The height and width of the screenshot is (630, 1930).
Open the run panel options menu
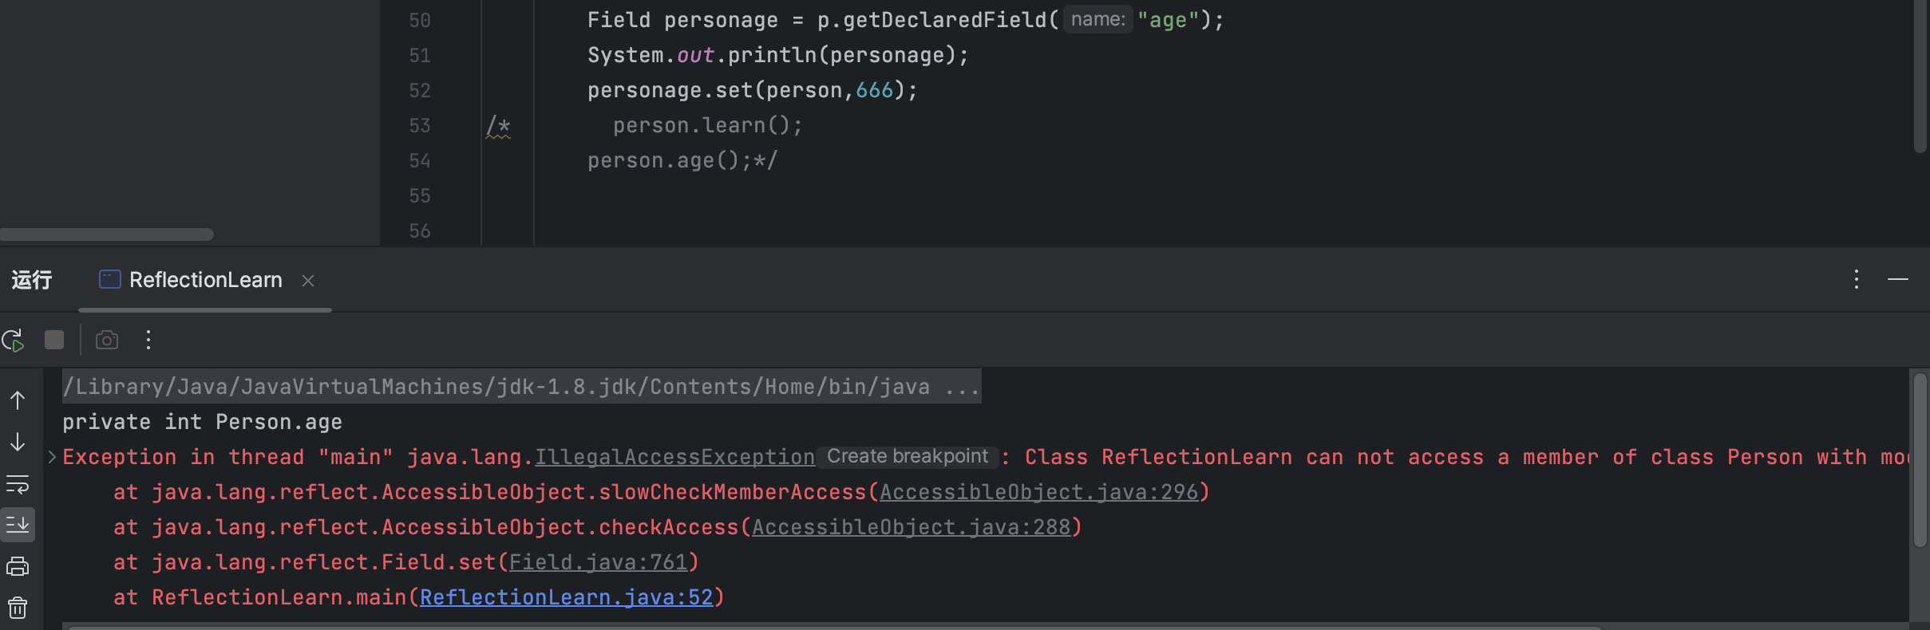pyautogui.click(x=1857, y=279)
